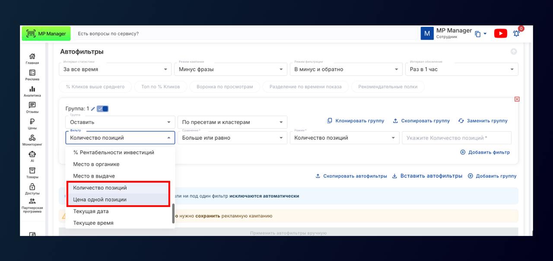The image size is (553, 261).
Task: Open the Цены ruble icon
Action: click(x=32, y=123)
